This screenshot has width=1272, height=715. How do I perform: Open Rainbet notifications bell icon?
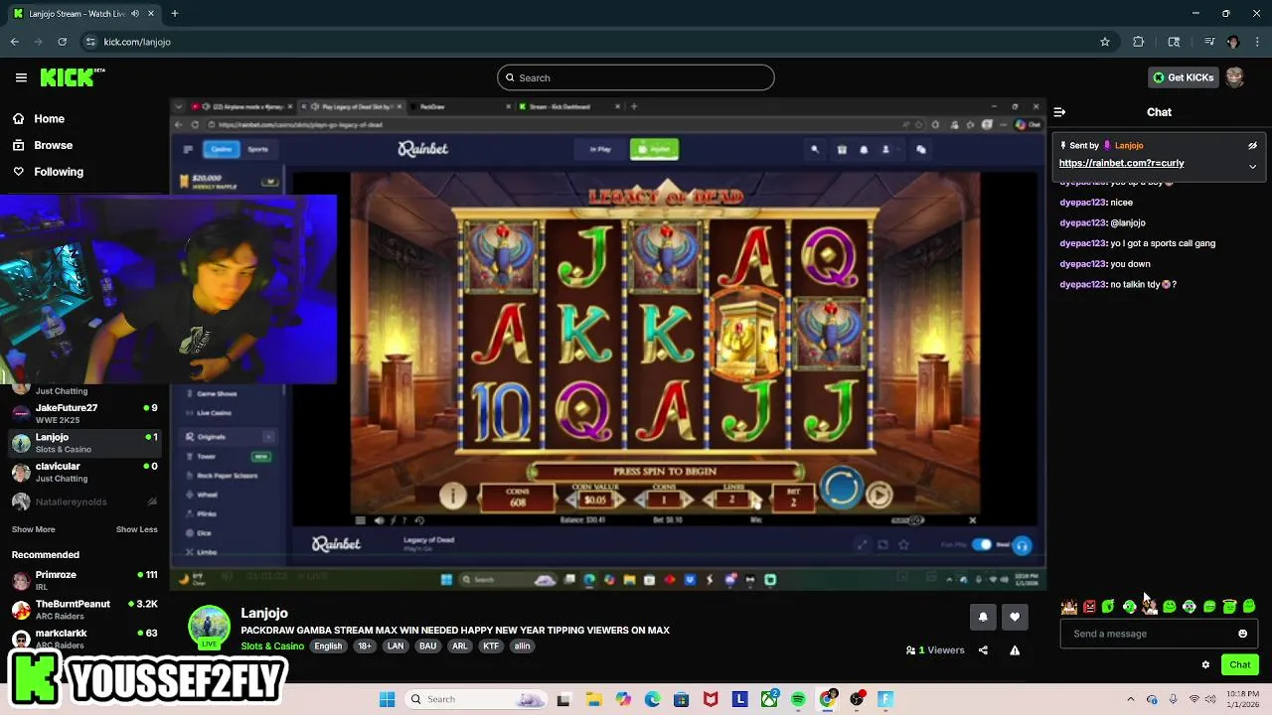[864, 149]
